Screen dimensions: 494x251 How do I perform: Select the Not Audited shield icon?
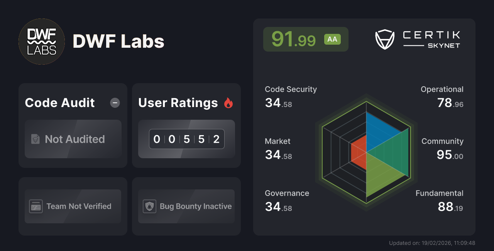click(x=36, y=139)
